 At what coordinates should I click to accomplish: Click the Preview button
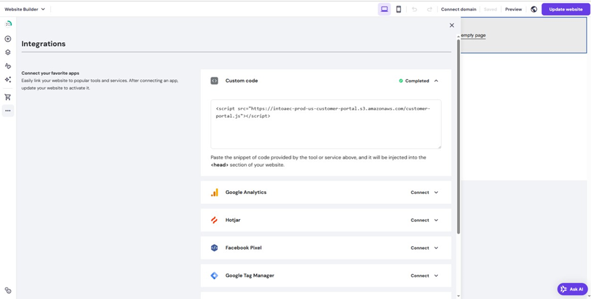514,9
